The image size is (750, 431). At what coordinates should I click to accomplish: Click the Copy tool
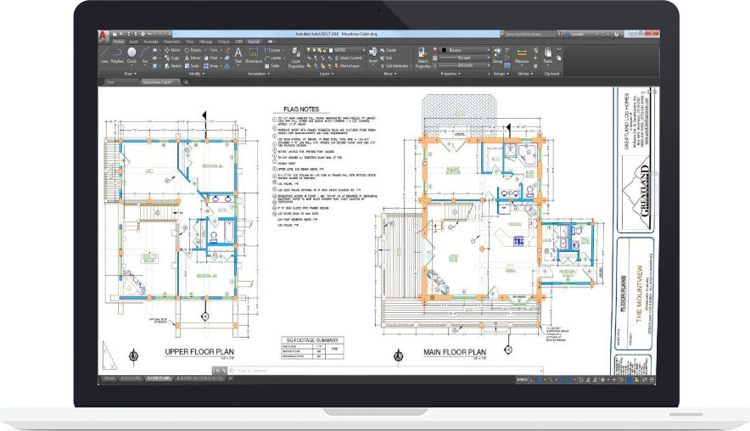(172, 58)
